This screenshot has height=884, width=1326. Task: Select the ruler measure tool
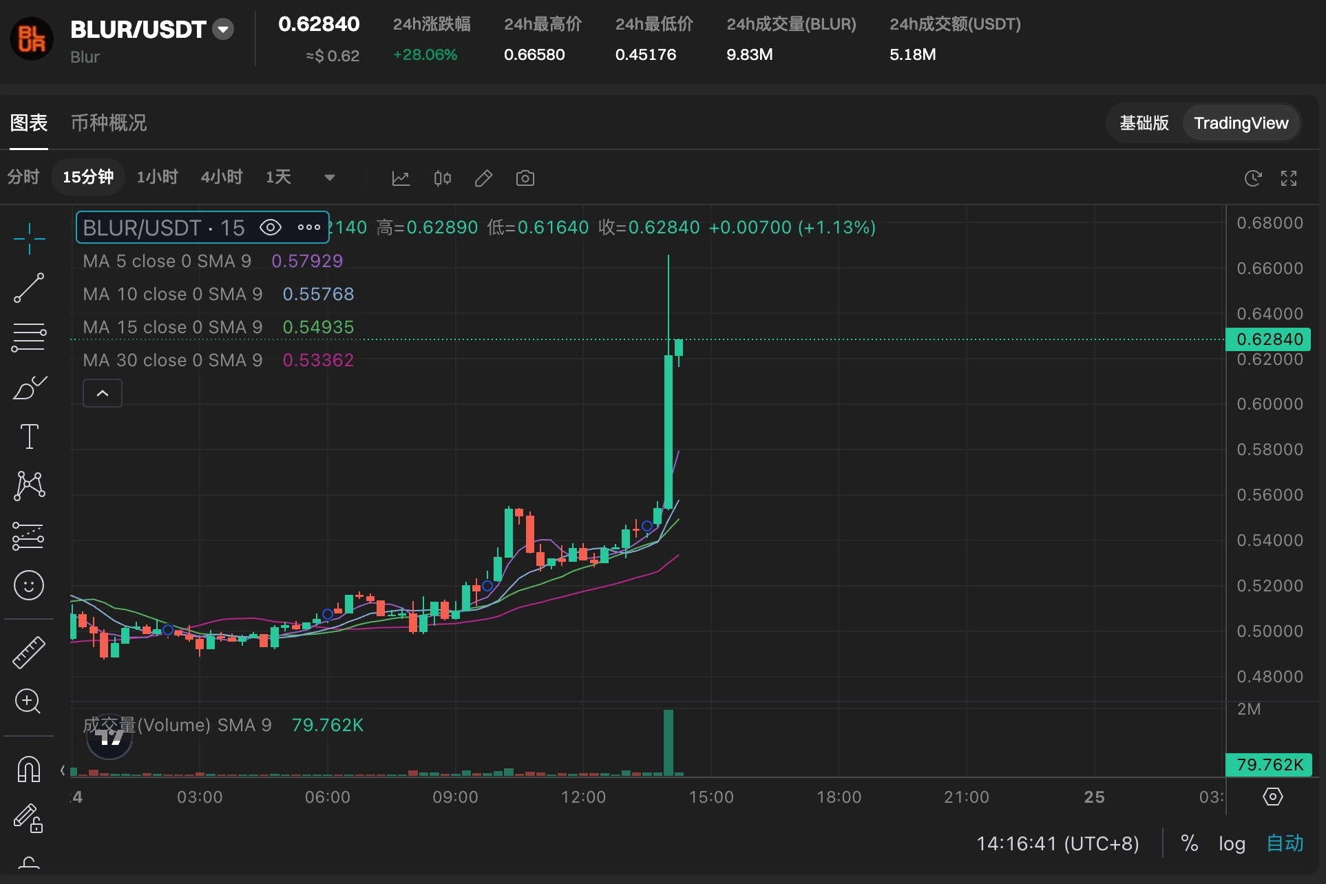pyautogui.click(x=29, y=652)
